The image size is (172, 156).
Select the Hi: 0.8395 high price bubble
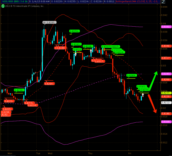[x=50, y=22]
